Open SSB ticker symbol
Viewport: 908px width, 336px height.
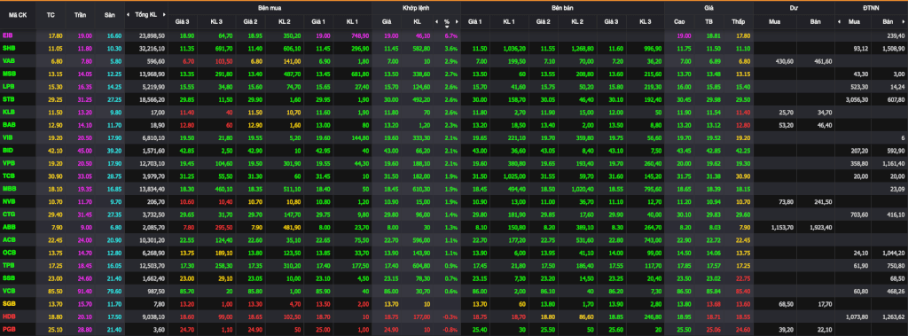(x=8, y=277)
